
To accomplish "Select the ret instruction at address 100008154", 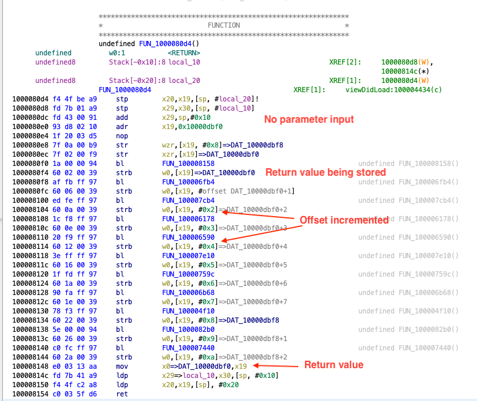I will tap(122, 394).
